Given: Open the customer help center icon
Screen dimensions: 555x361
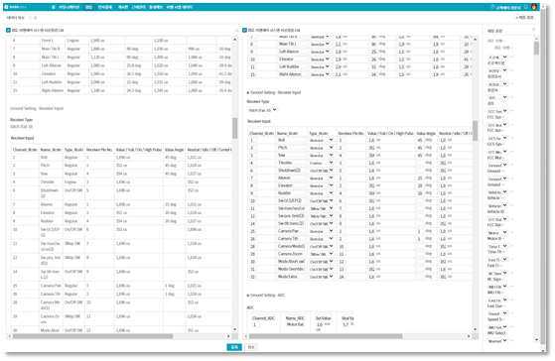Looking at the screenshot, I should pyautogui.click(x=492, y=7).
